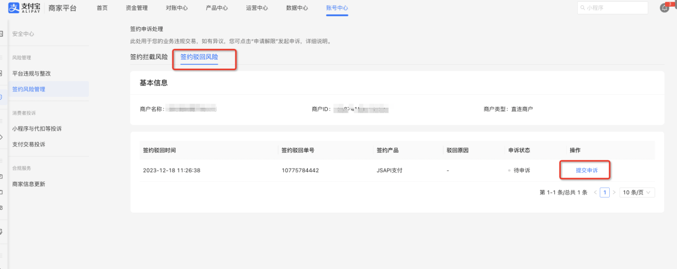The height and width of the screenshot is (269, 677).
Task: Click page number 1 button
Action: click(x=604, y=193)
